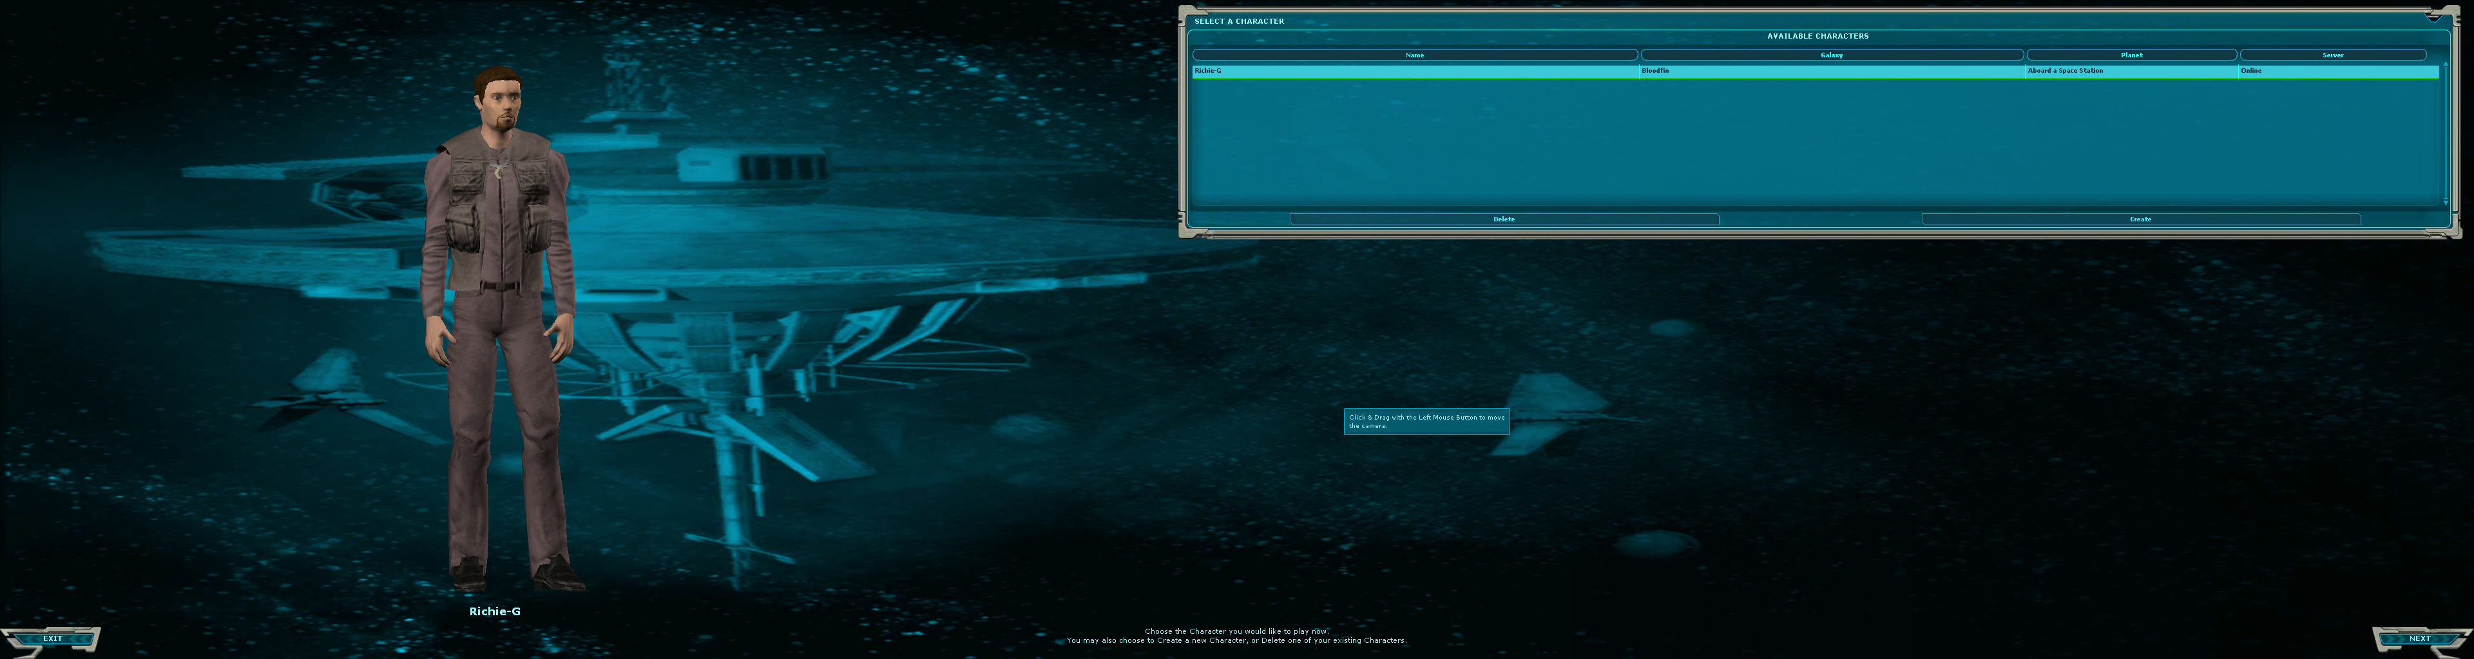Click the scroll up arrow of the character list
This screenshot has height=659, width=2474.
tap(2445, 63)
